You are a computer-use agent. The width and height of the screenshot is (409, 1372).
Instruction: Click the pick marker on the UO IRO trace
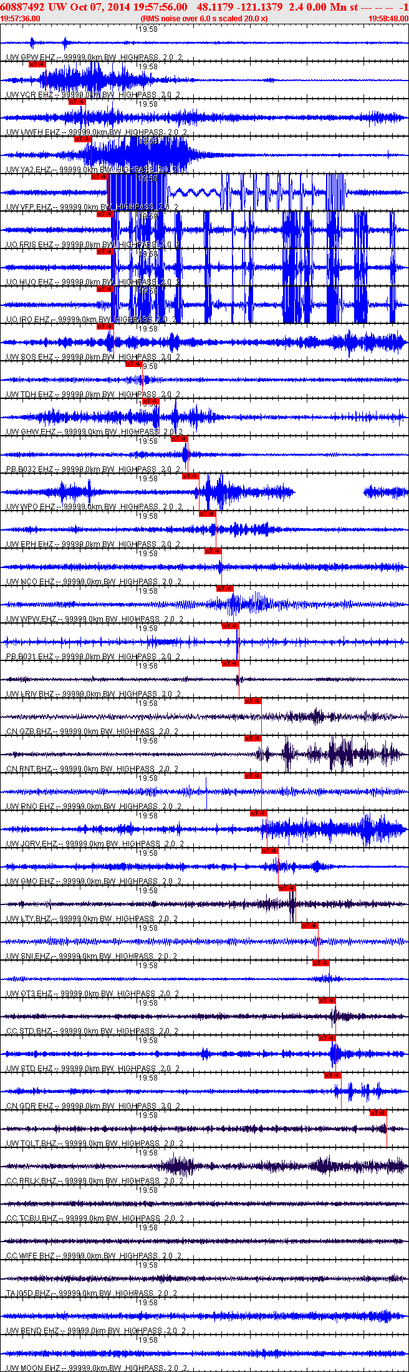pyautogui.click(x=105, y=289)
